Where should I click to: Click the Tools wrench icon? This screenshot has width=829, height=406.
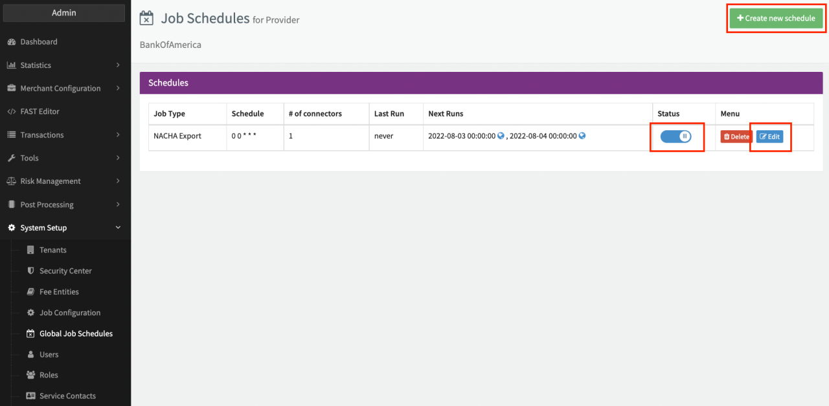[11, 159]
